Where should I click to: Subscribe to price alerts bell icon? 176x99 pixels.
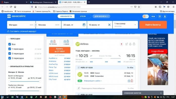pyautogui.click(x=130, y=44)
